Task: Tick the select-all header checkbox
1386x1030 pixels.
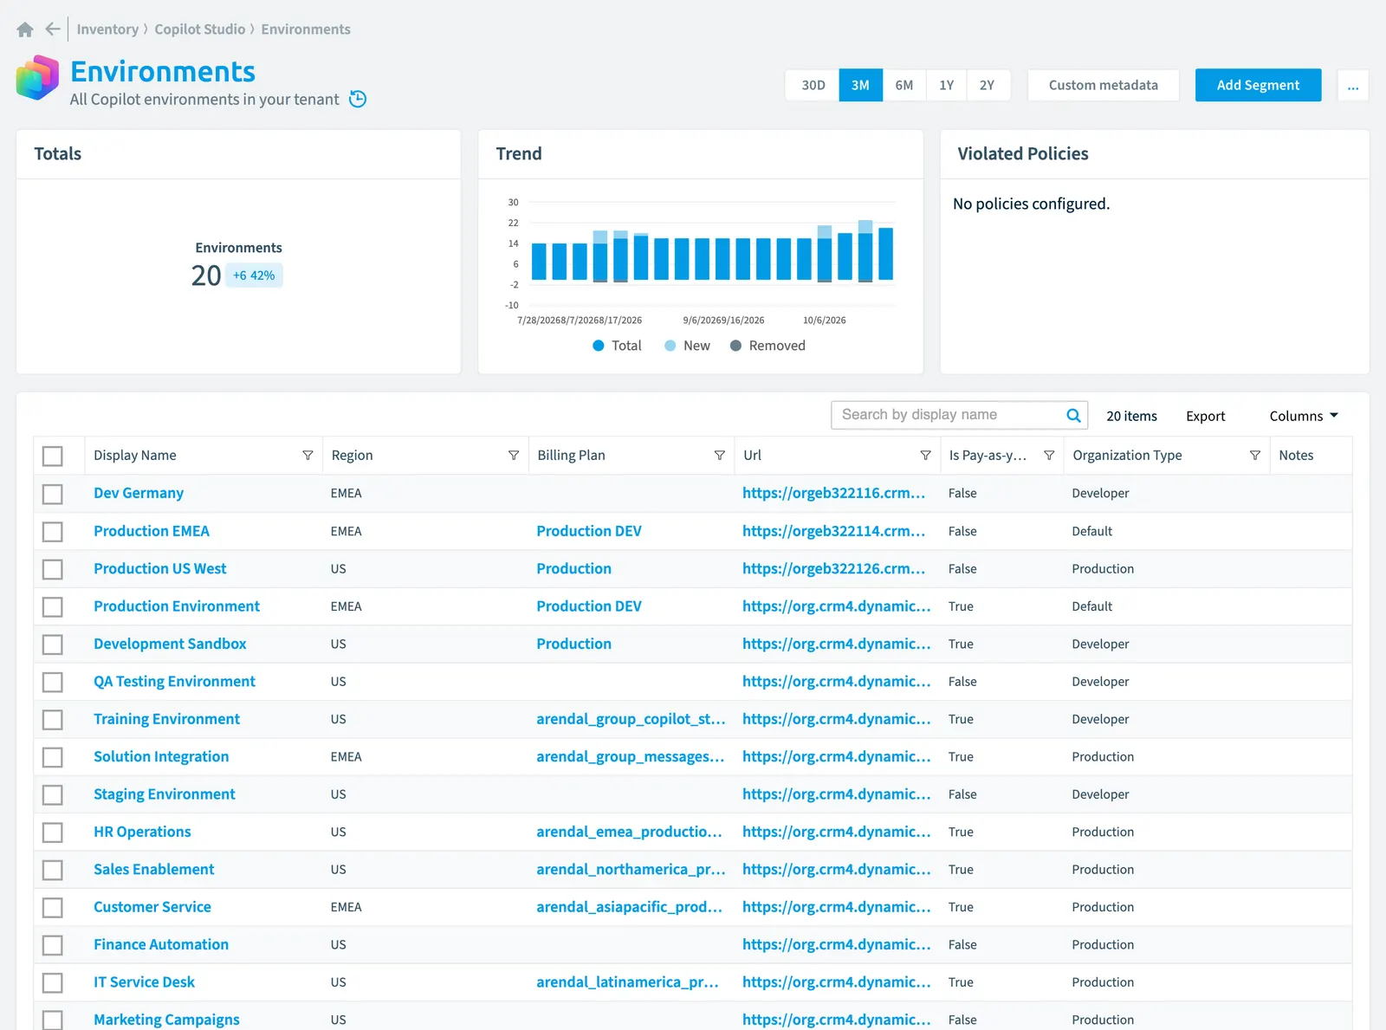Action: tap(53, 456)
